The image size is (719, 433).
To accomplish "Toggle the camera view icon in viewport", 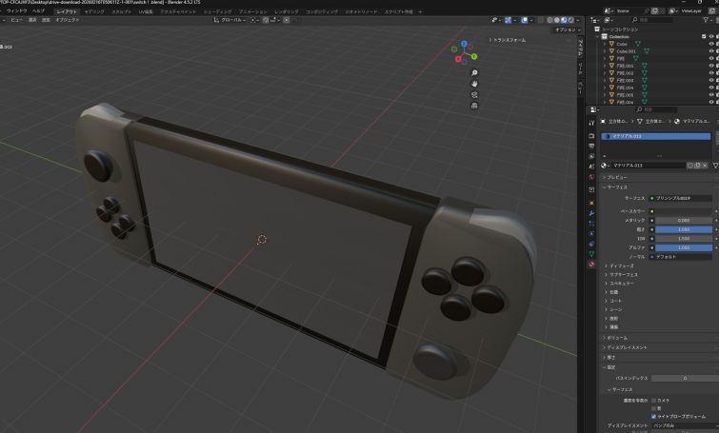I will coord(474,94).
